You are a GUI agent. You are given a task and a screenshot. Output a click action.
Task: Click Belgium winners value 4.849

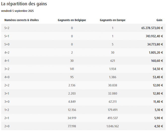click(72, 102)
